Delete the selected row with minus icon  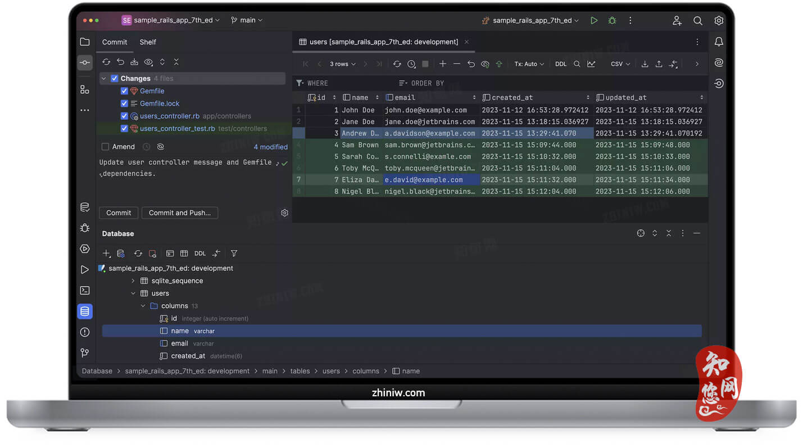coord(457,64)
